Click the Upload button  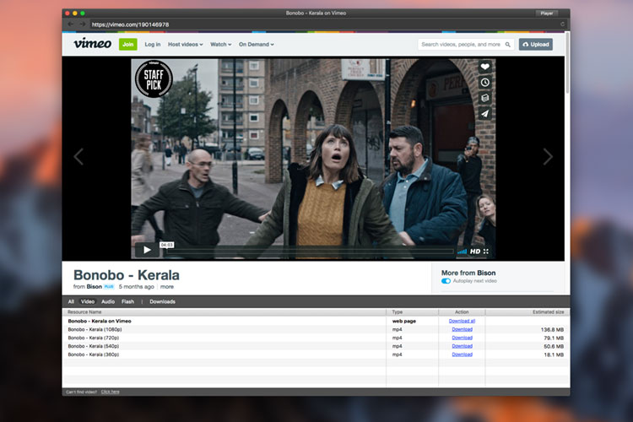tap(536, 45)
